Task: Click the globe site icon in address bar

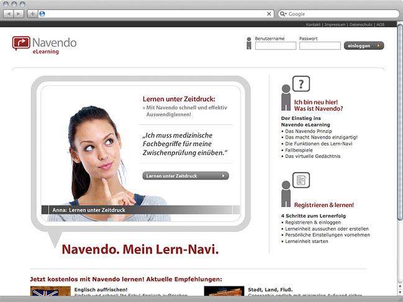Action: 42,14
